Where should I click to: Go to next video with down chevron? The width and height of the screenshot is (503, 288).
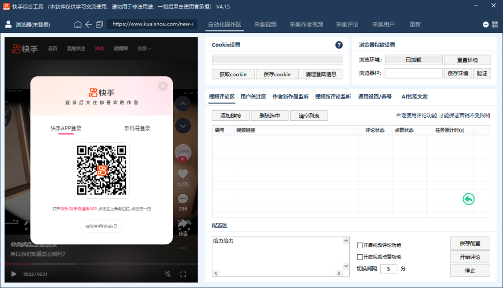pyautogui.click(x=183, y=126)
